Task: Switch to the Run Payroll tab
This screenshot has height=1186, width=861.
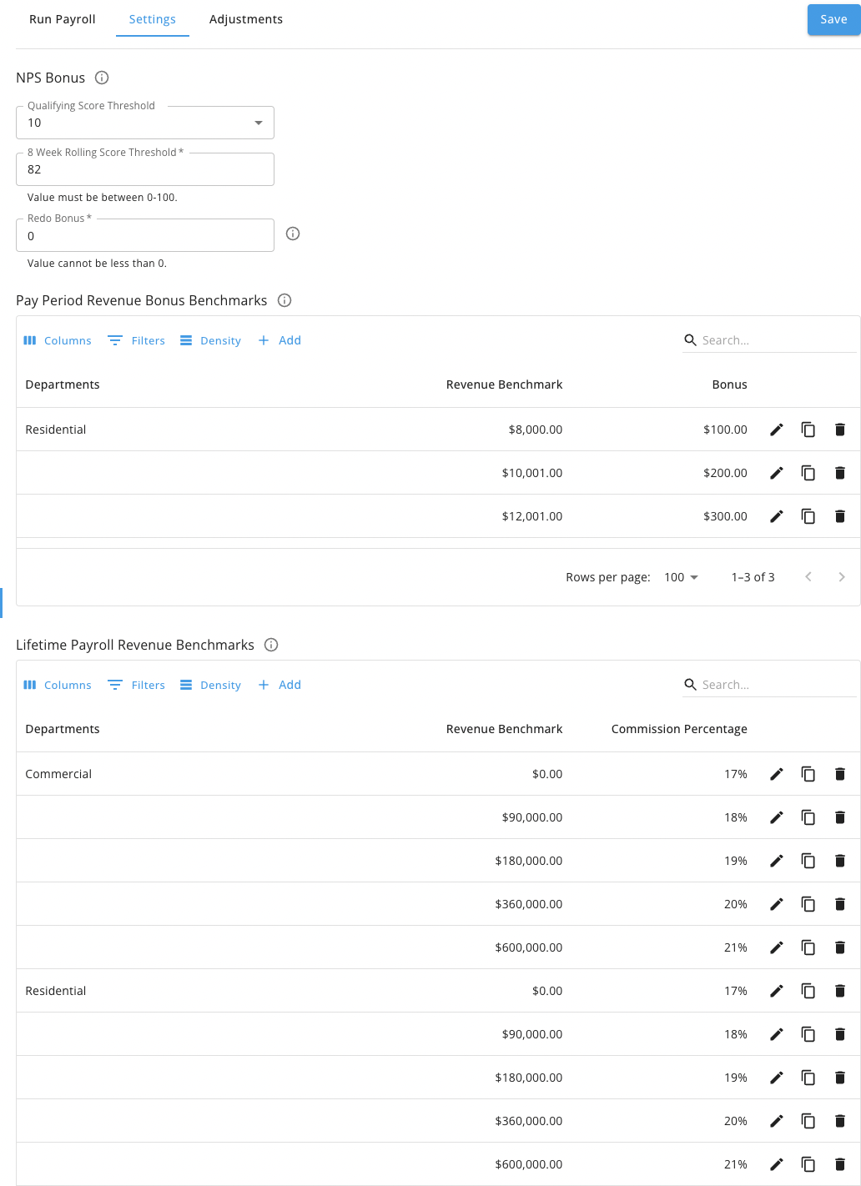Action: [x=63, y=19]
